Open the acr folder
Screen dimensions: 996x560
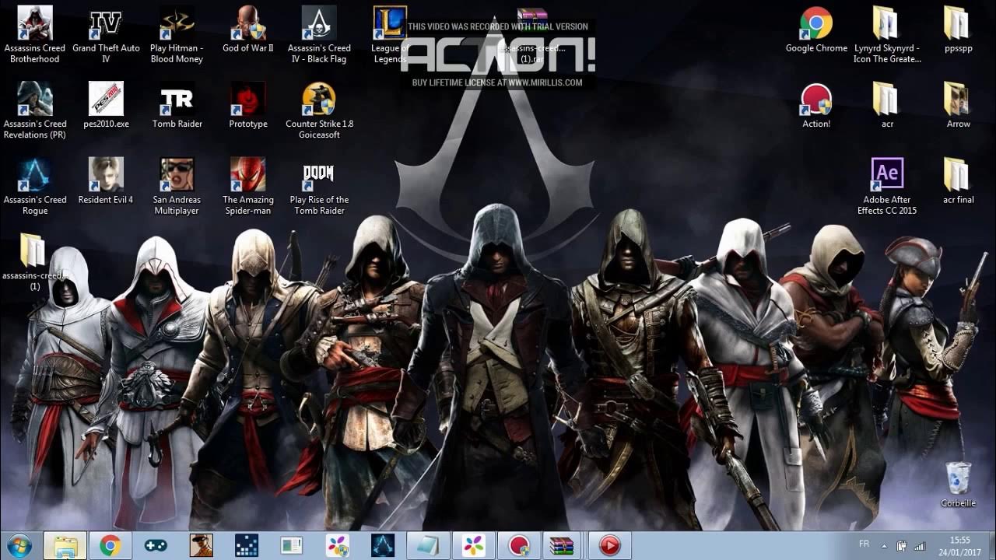point(887,106)
